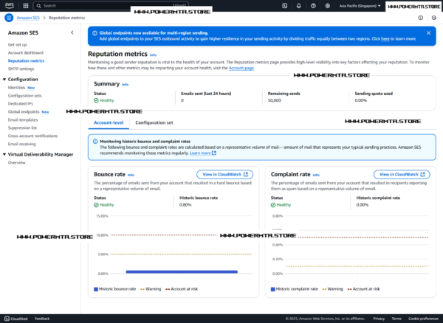Open Account dashboard in sidebar
Image resolution: width=443 pixels, height=323 pixels.
[26, 53]
